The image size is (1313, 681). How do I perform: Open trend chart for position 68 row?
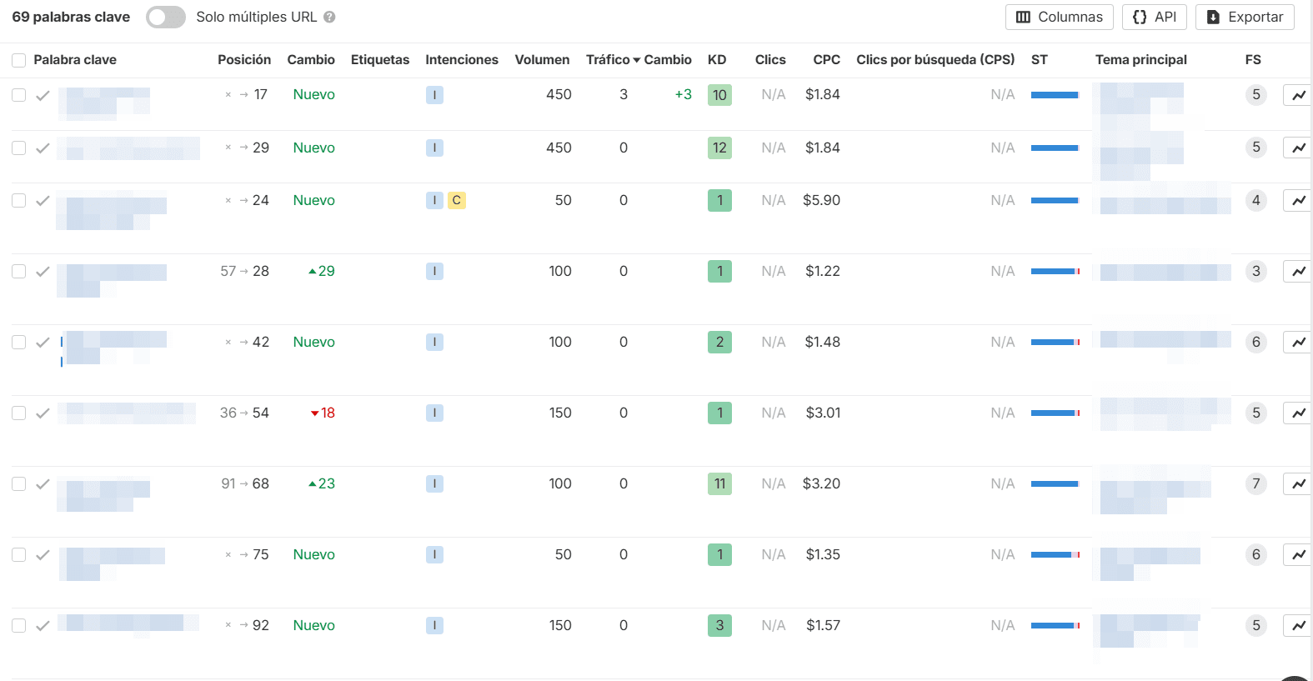(1298, 484)
